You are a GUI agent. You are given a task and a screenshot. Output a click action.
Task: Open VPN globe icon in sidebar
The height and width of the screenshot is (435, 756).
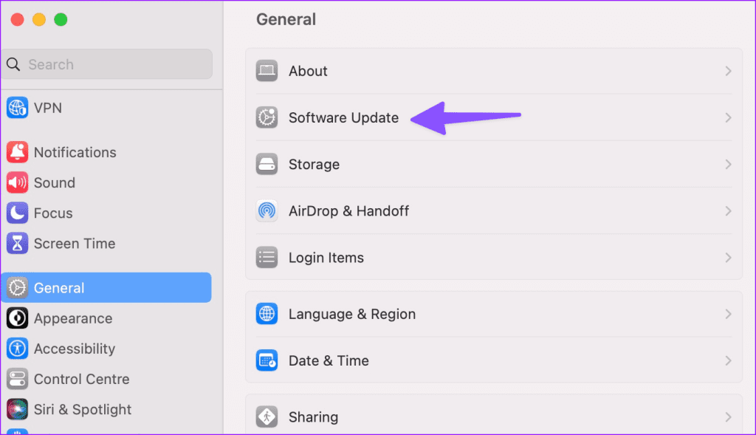[18, 108]
